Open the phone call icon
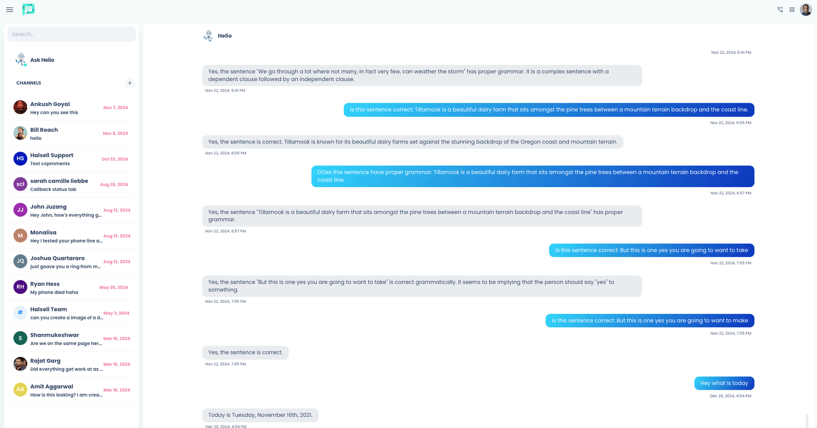Screen dimensions: 817x428 [x=780, y=10]
